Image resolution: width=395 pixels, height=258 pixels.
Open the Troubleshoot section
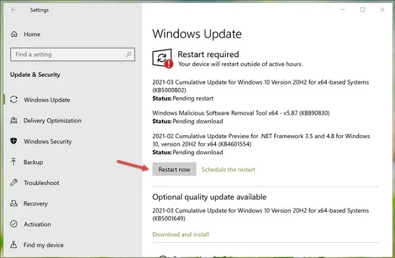point(41,183)
